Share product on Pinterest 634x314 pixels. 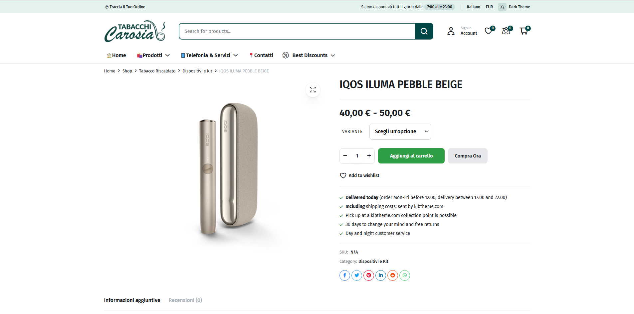pos(369,275)
